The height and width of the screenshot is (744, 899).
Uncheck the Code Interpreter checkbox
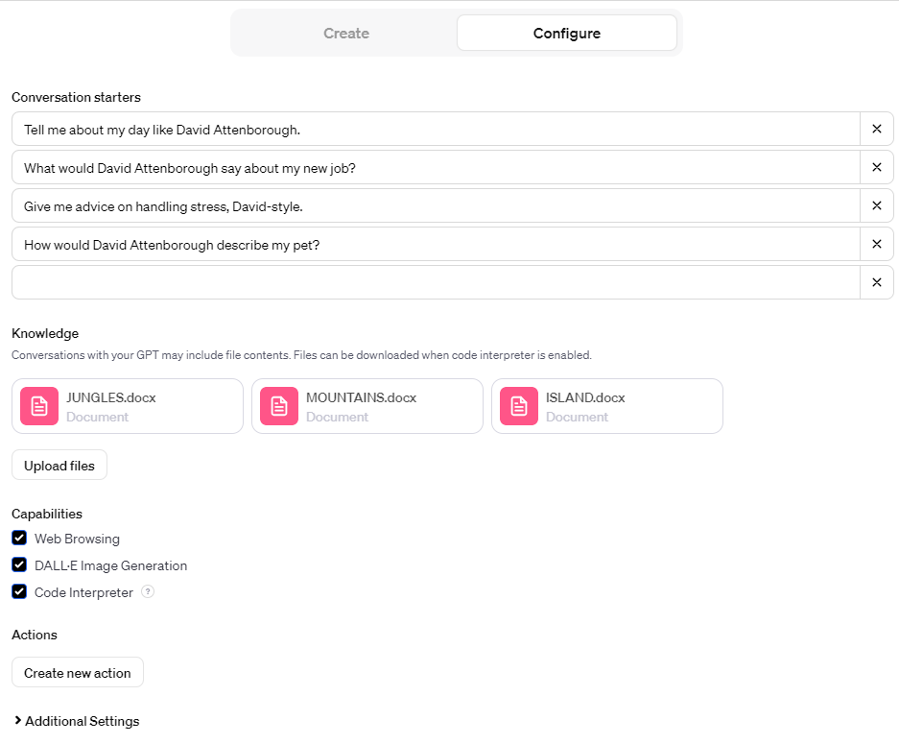[x=19, y=592]
